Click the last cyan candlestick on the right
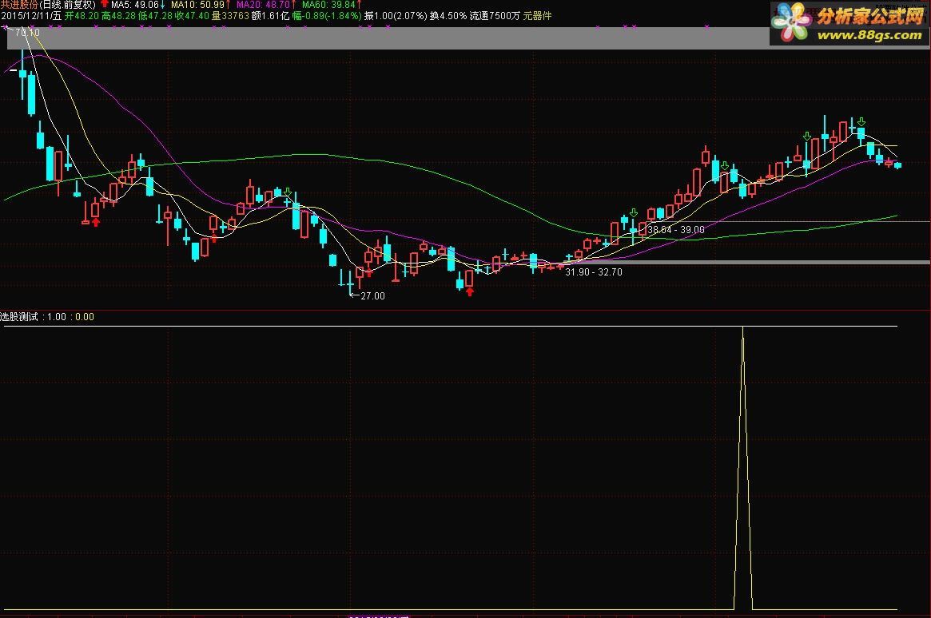The height and width of the screenshot is (618, 931). [897, 164]
